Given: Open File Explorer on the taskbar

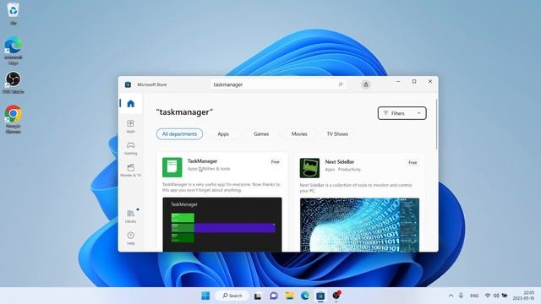Looking at the screenshot, I should click(x=289, y=296).
